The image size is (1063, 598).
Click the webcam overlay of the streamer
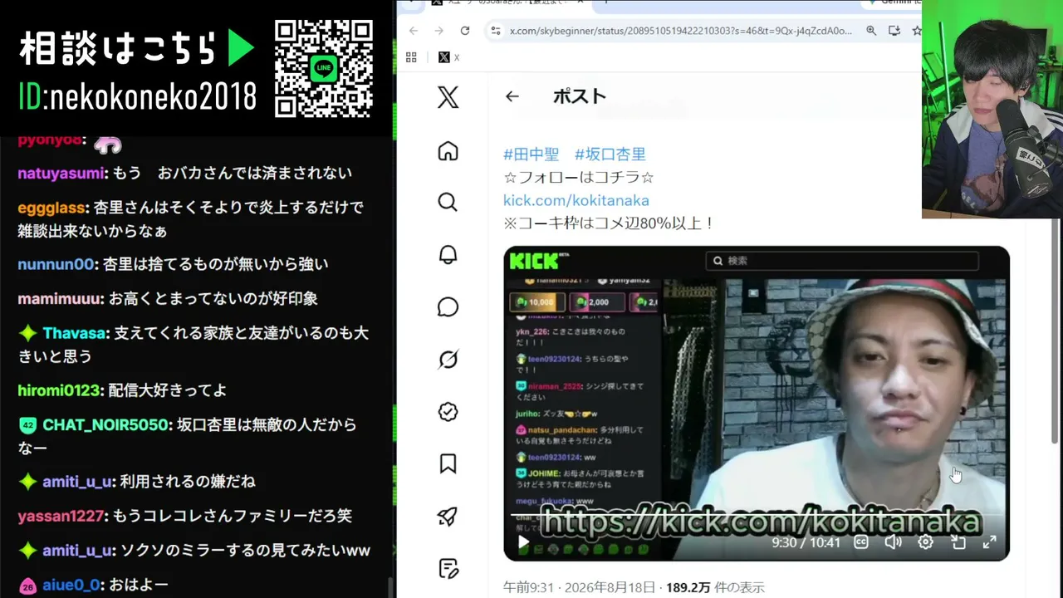992,109
